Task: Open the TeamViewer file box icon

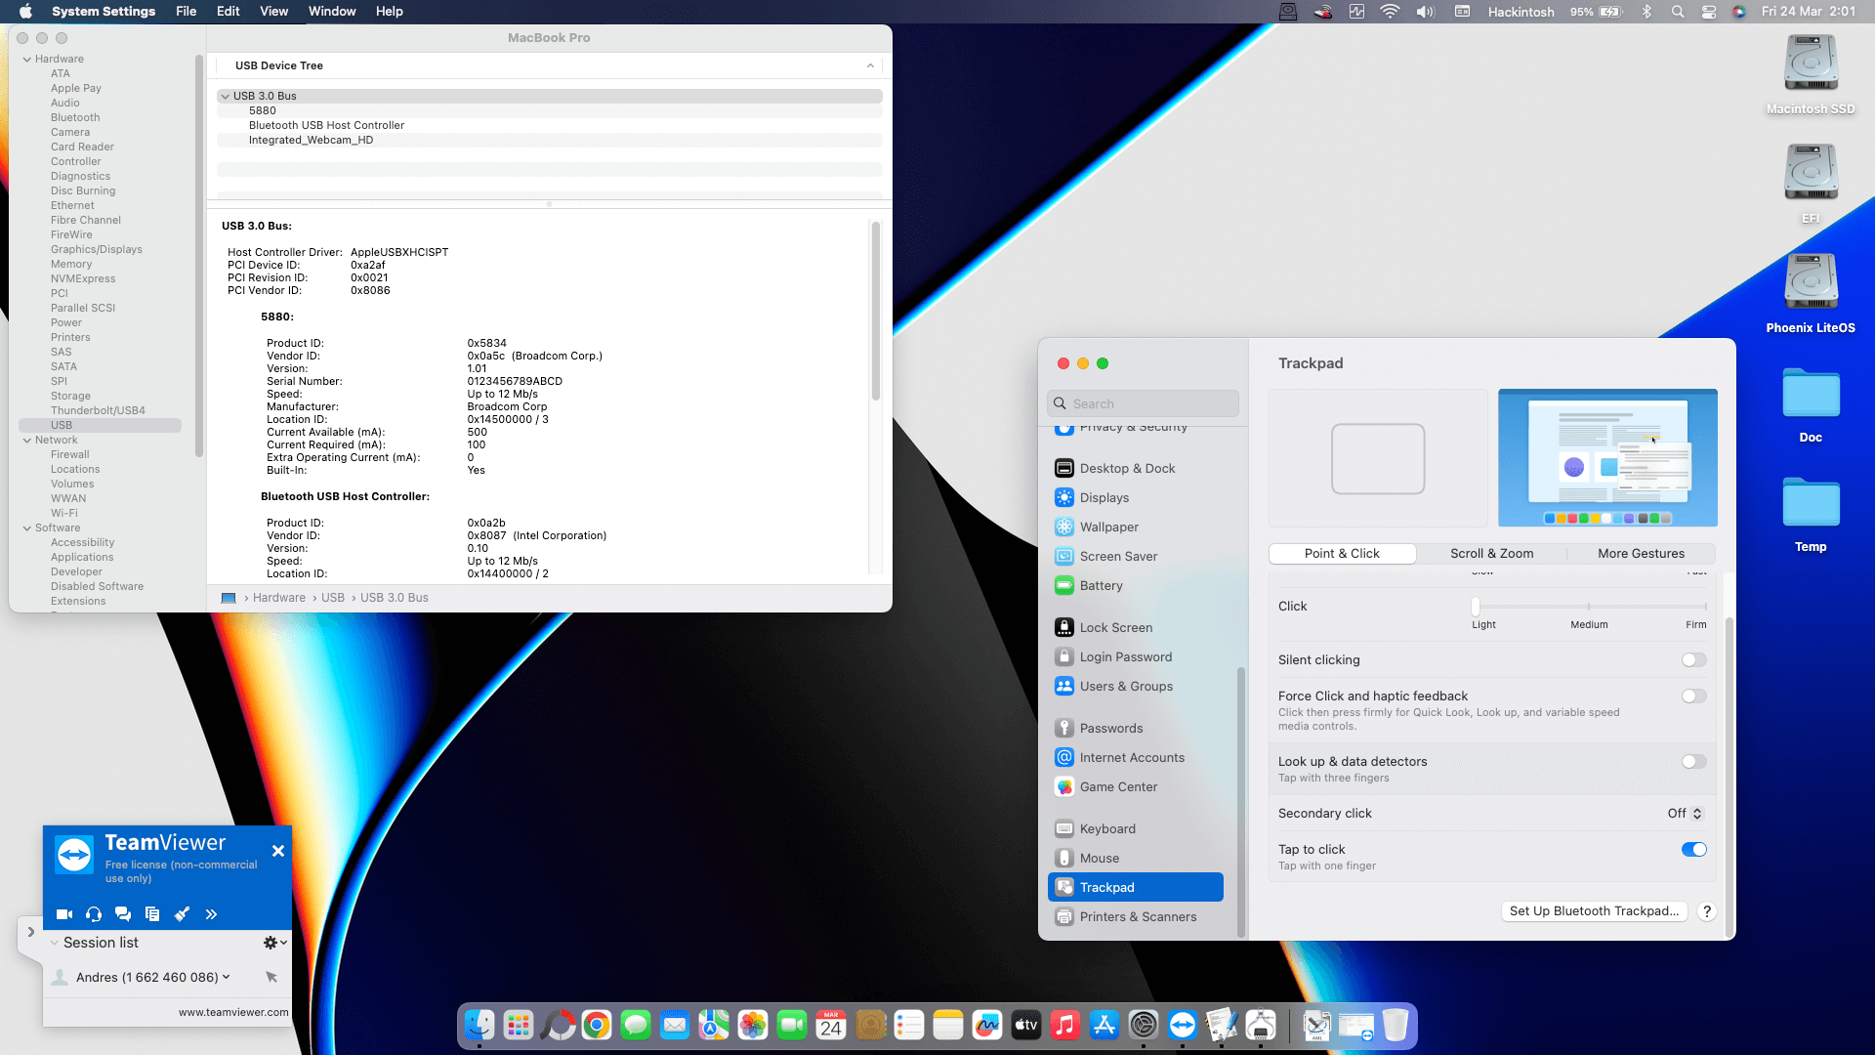Action: (152, 914)
